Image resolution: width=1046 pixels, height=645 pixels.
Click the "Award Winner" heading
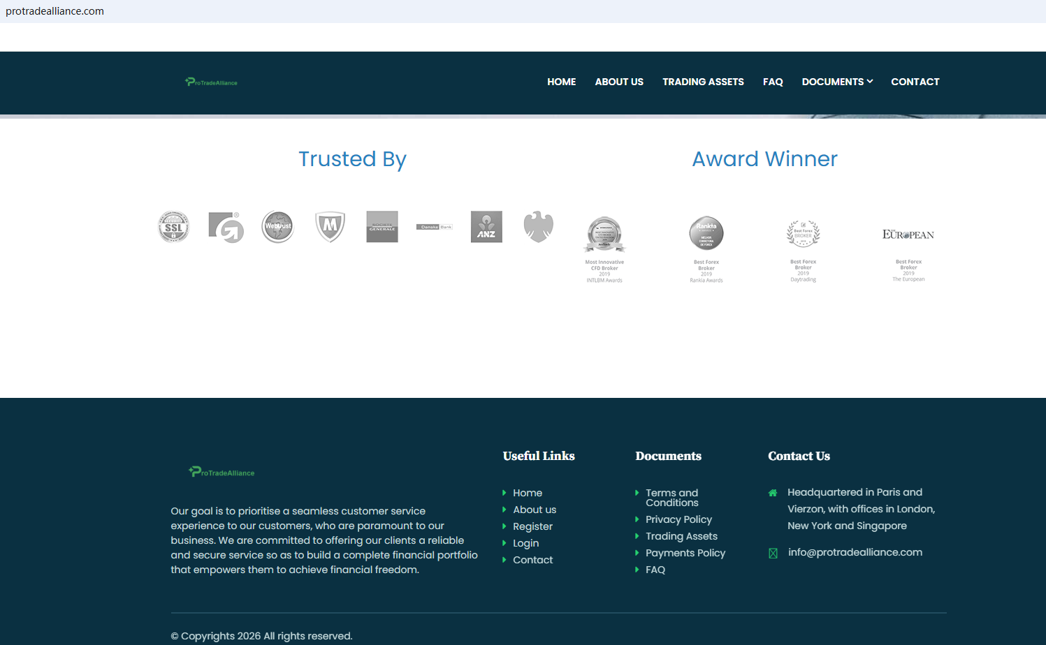point(764,159)
